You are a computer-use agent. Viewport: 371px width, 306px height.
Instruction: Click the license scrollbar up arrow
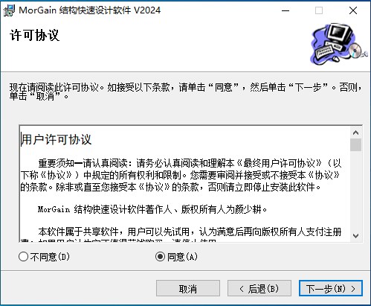[x=356, y=133]
